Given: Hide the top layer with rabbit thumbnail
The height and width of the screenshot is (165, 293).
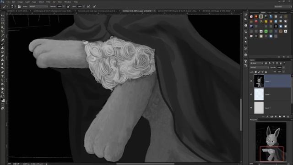Looking at the screenshot, I should pos(251,81).
